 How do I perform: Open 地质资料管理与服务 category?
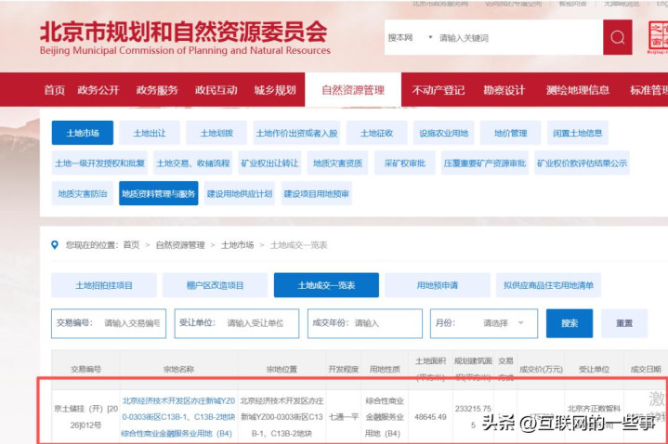(x=165, y=194)
